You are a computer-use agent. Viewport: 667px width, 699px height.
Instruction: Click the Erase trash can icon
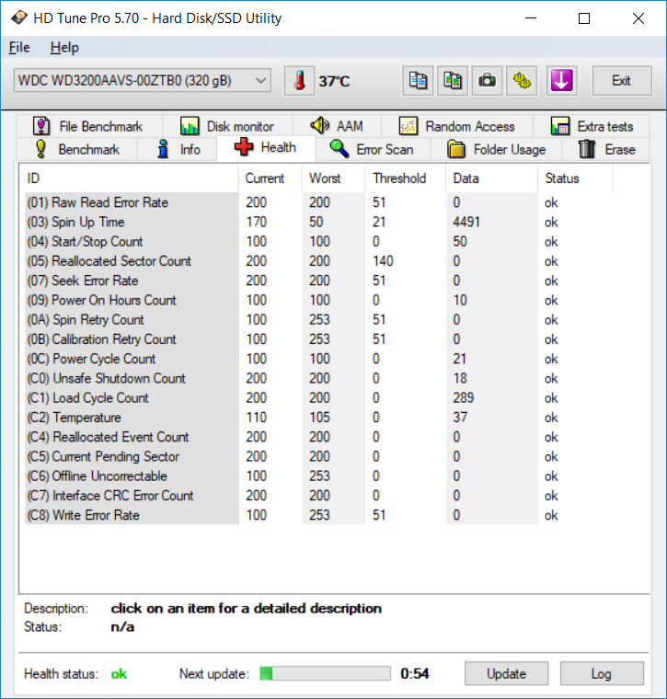587,149
